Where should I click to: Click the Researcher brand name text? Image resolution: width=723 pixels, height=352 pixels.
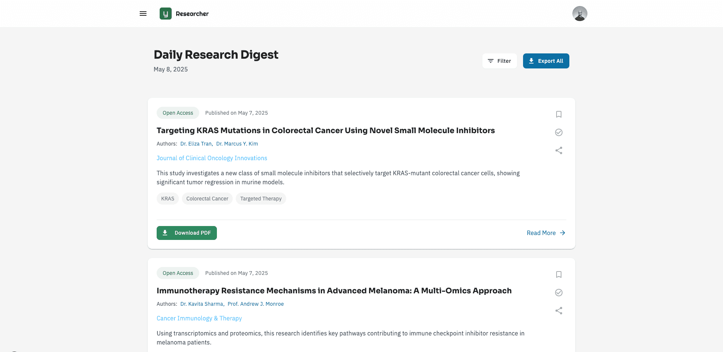(x=192, y=14)
